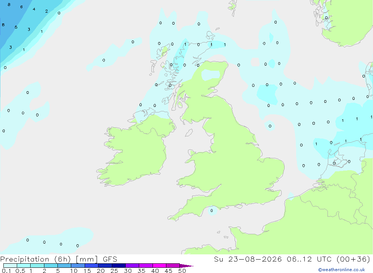Select the 2–5 mm legend color swatch
Viewport: 373px width, 273px height.
click(x=51, y=266)
